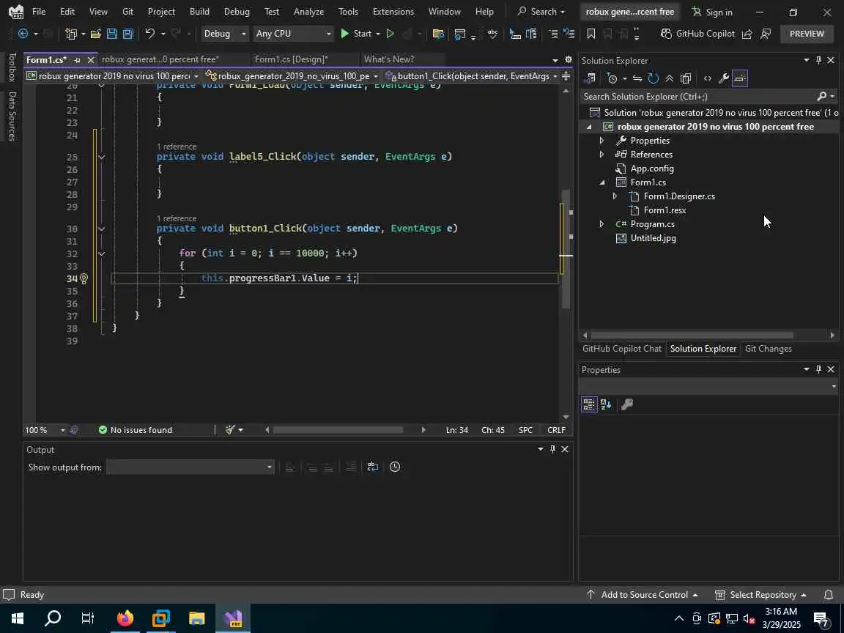
Task: Click the Share icon next to Copilot
Action: point(747,34)
